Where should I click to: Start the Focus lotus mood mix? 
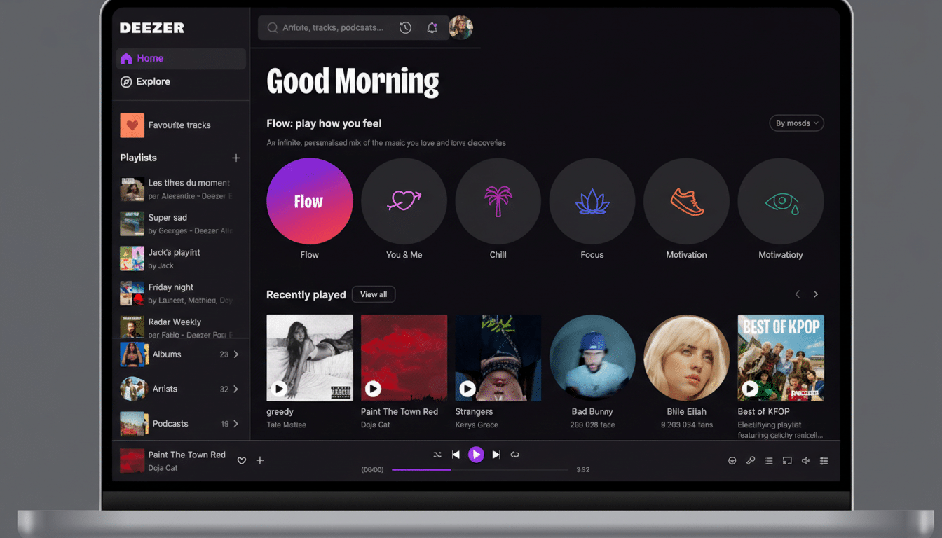592,201
